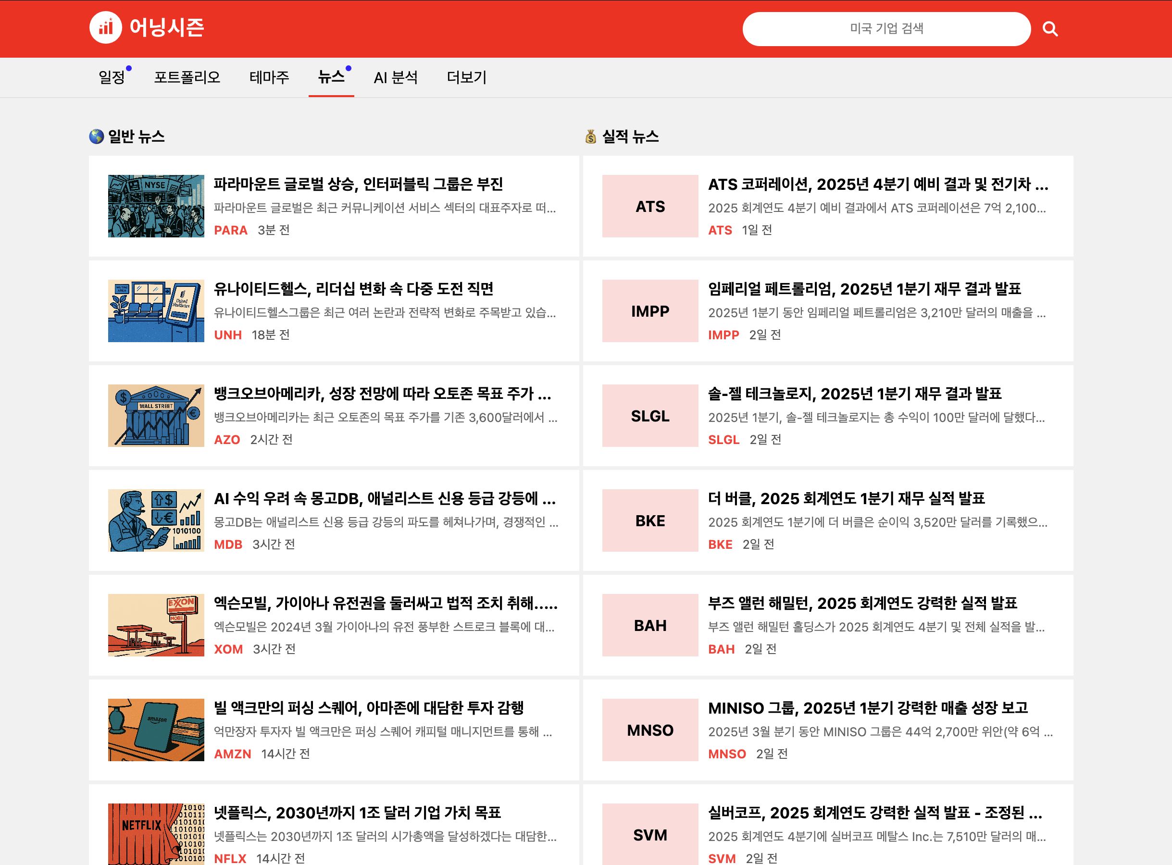The image size is (1172, 865).
Task: Open the ATS pink ticker tile
Action: pyautogui.click(x=650, y=206)
